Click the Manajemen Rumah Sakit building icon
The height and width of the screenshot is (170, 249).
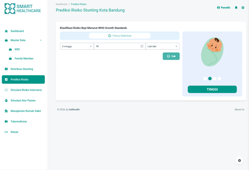(x=6, y=111)
